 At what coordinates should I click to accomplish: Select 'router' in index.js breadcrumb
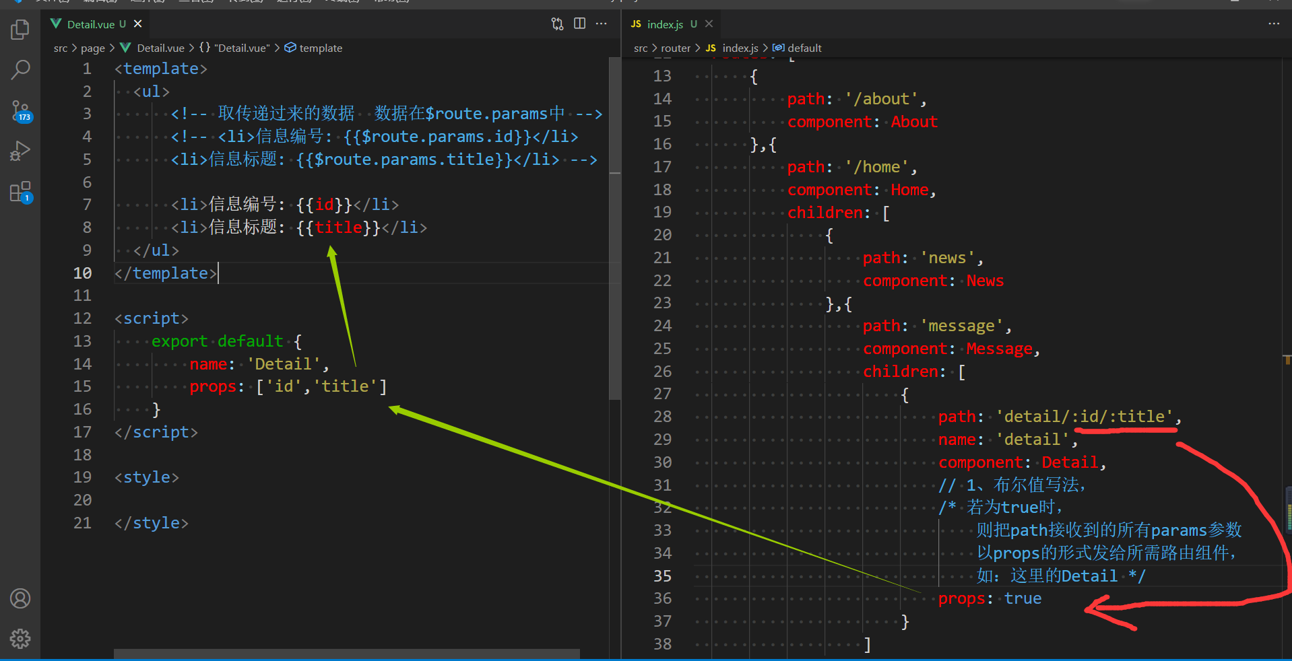pos(676,48)
